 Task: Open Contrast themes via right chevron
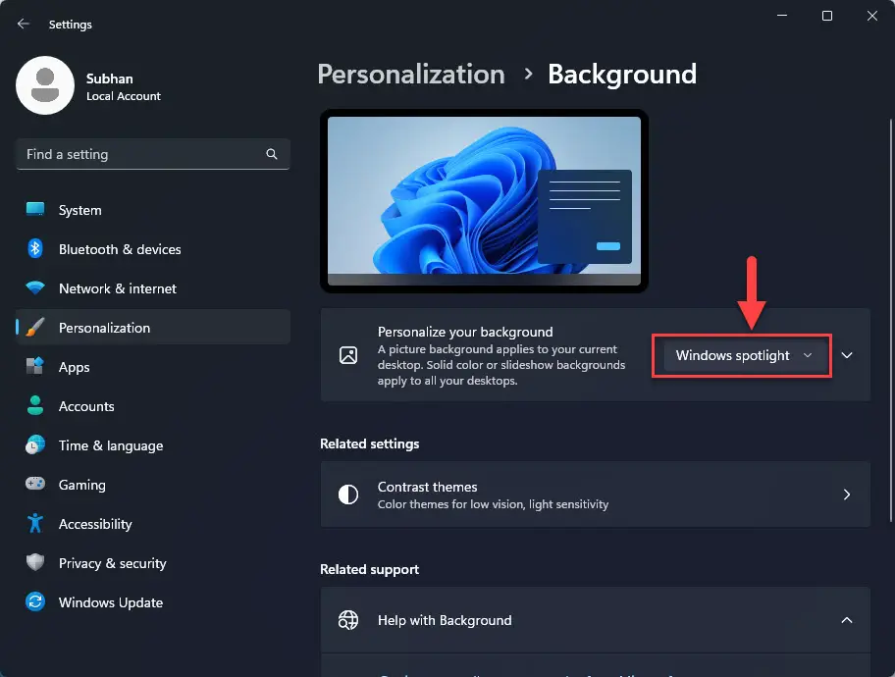tap(847, 495)
